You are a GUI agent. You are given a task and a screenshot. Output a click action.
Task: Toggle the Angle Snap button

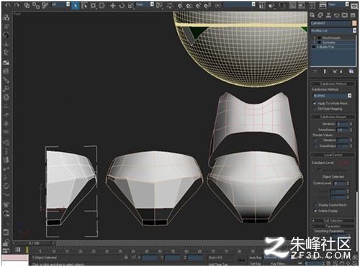click(189, 6)
